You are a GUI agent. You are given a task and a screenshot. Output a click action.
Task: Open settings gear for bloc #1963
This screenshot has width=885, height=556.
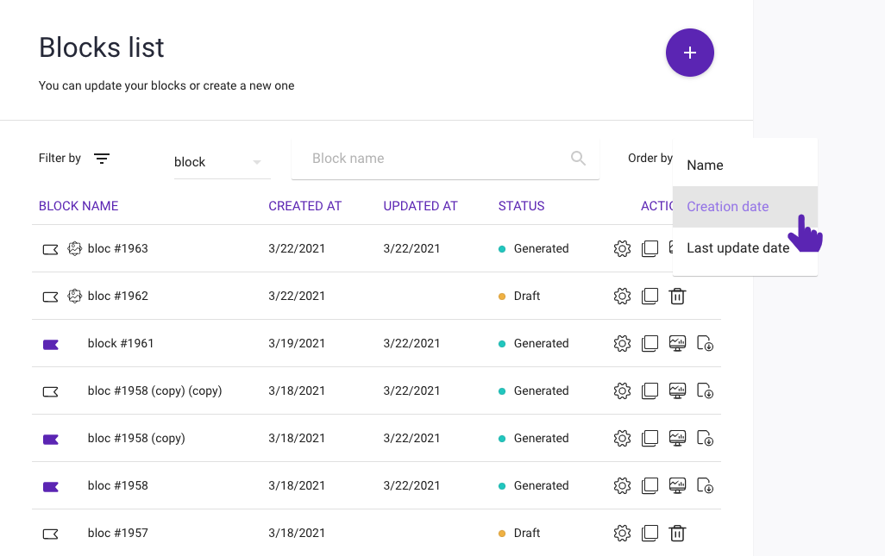click(622, 249)
